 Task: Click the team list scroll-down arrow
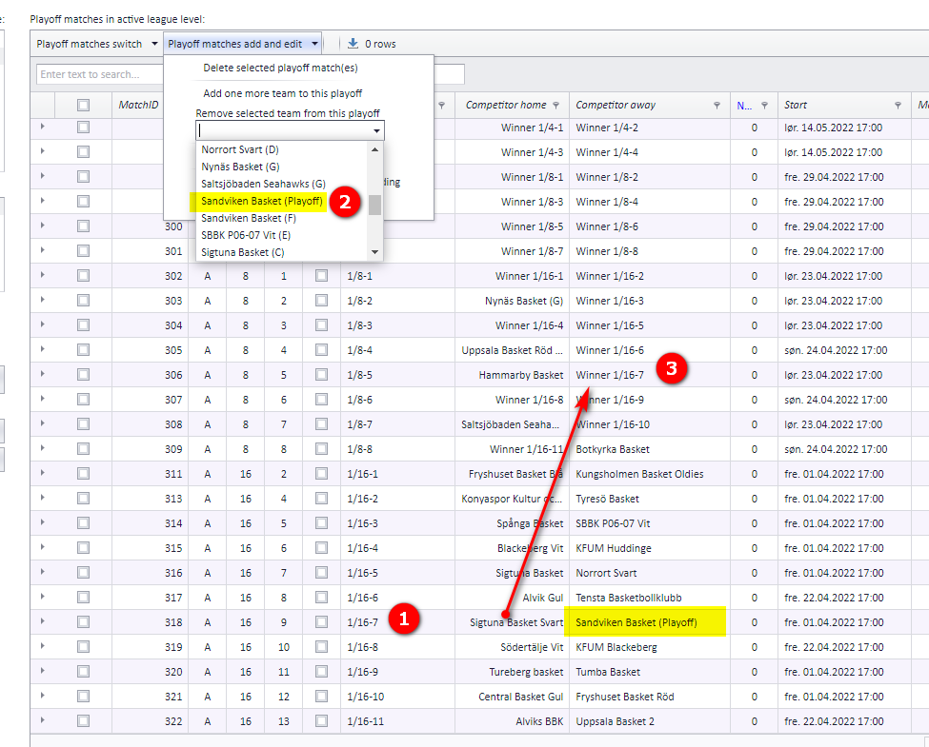[x=375, y=252]
